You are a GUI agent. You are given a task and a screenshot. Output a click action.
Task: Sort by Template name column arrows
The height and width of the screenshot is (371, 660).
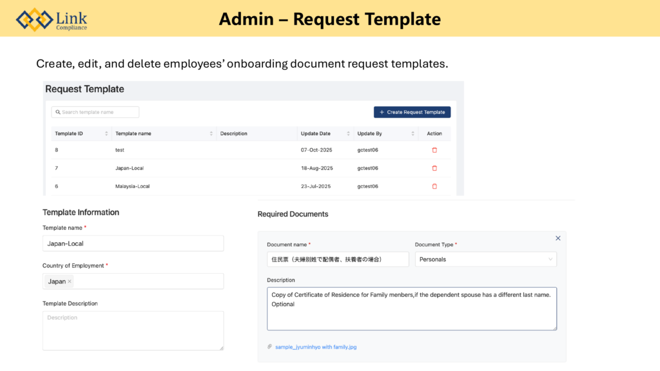tap(211, 133)
